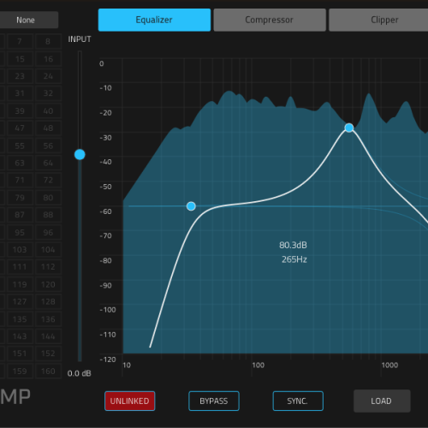Toggle the SYNC. button
The width and height of the screenshot is (428, 428).
[x=298, y=401]
